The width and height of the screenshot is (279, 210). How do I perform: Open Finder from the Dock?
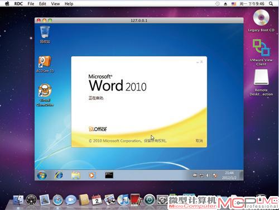point(18,200)
